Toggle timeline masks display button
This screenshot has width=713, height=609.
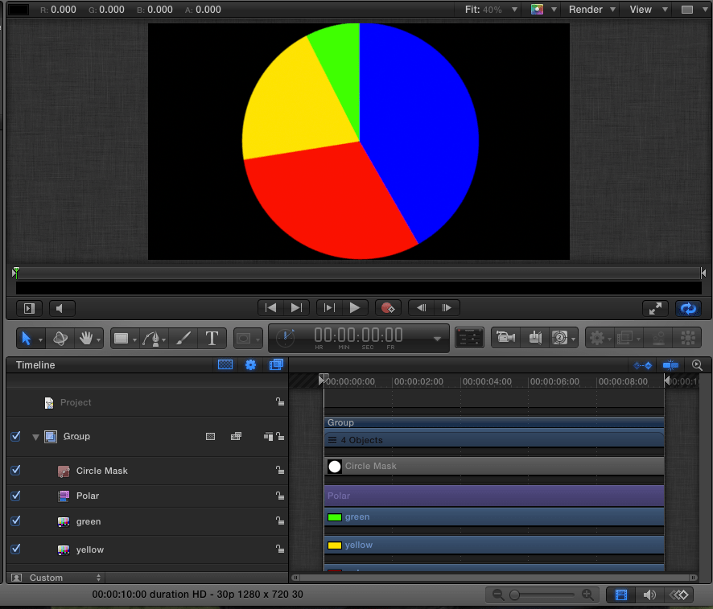click(x=225, y=364)
